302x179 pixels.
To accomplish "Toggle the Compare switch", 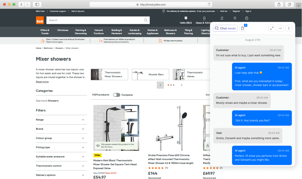I will (117, 95).
